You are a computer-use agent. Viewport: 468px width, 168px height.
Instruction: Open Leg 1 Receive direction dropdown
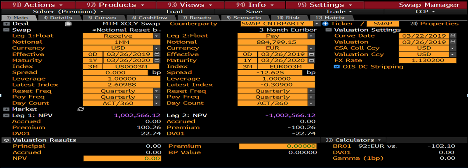click(x=157, y=36)
